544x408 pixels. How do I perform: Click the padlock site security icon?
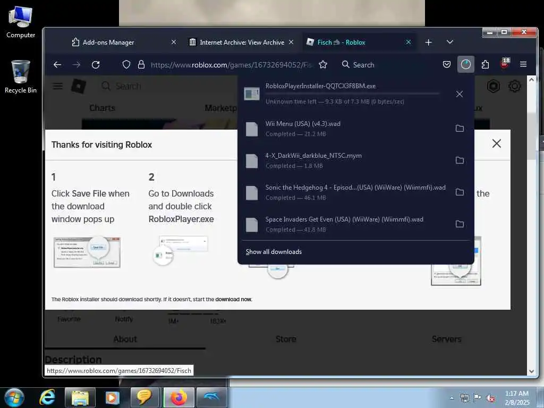click(x=141, y=64)
